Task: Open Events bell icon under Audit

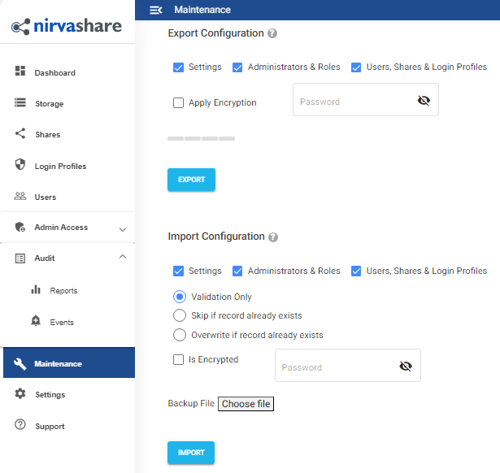Action: tap(36, 322)
